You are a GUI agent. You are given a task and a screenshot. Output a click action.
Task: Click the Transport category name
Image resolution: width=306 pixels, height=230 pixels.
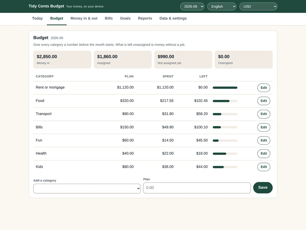point(43,114)
